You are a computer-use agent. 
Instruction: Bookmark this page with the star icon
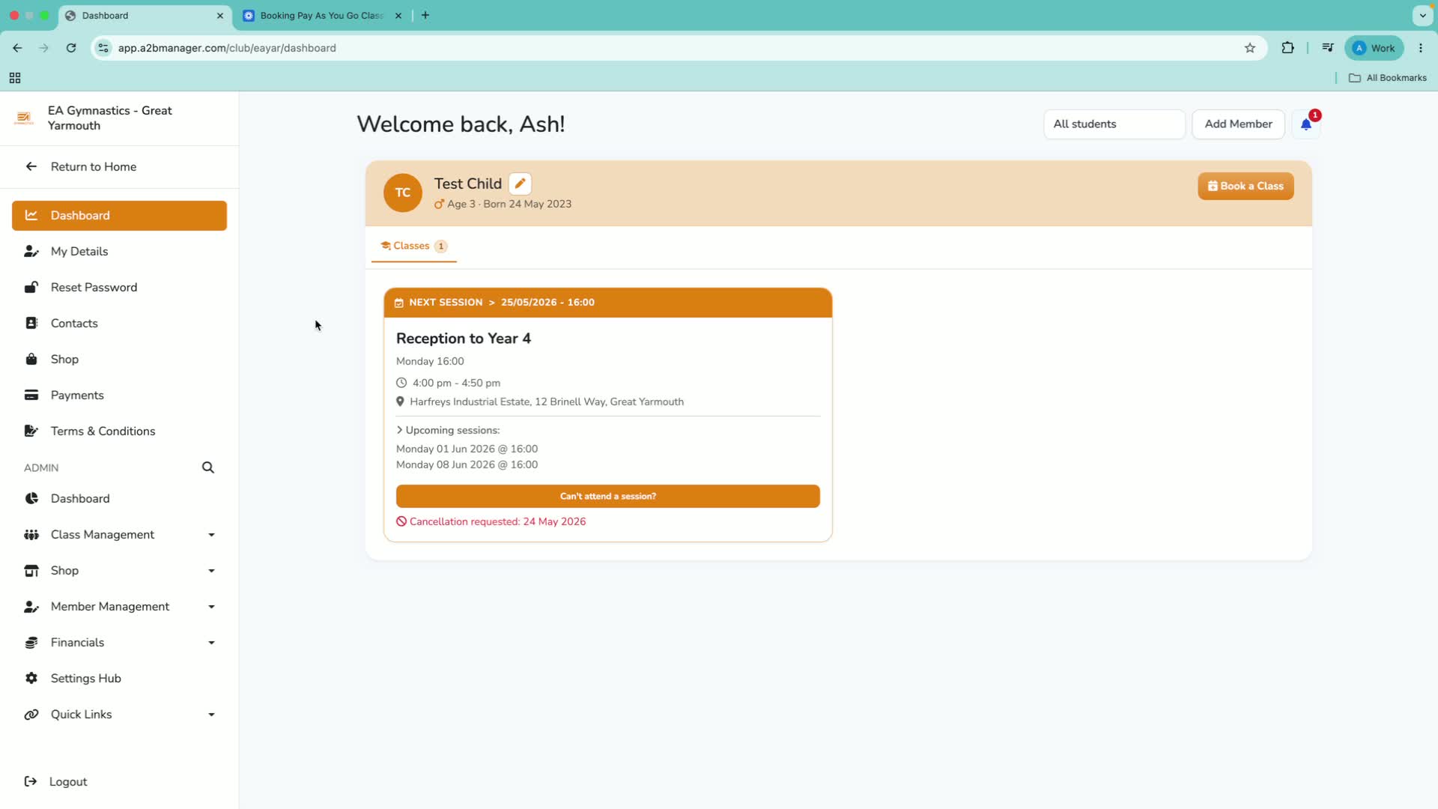click(x=1250, y=48)
